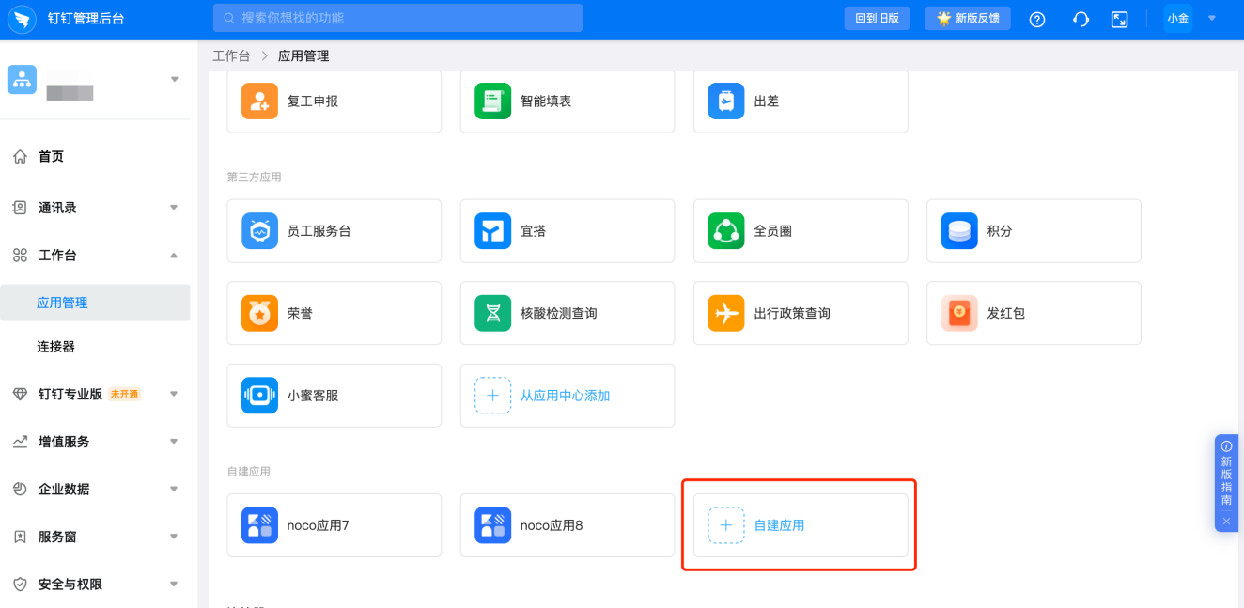Click the 安全与权限 shield icon

(20, 585)
